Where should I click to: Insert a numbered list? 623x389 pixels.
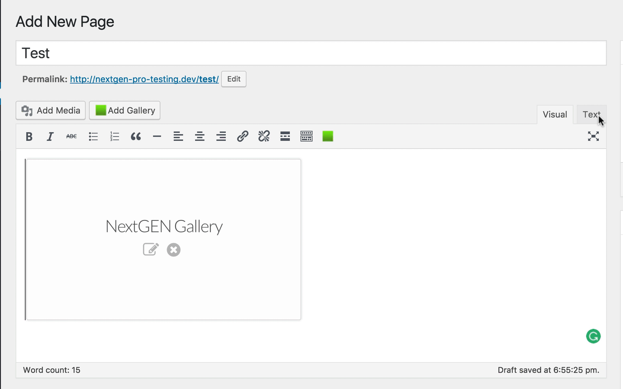tap(114, 137)
